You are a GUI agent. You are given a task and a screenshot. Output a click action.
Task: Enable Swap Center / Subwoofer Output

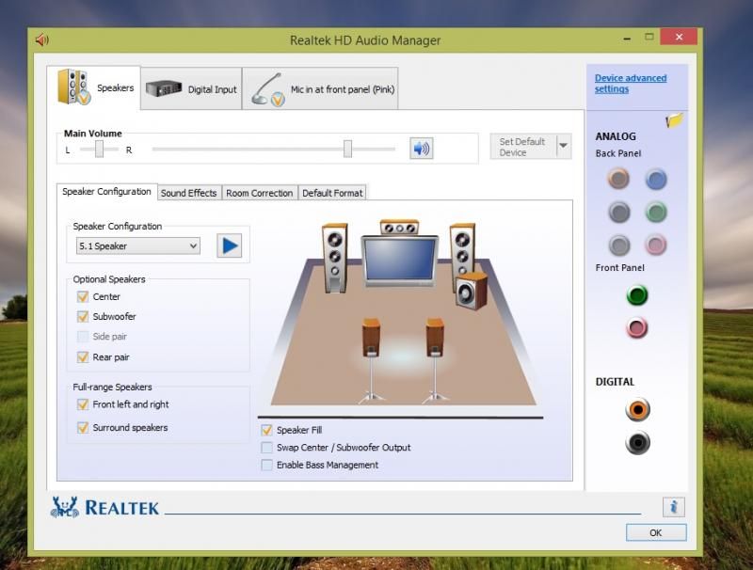(266, 448)
